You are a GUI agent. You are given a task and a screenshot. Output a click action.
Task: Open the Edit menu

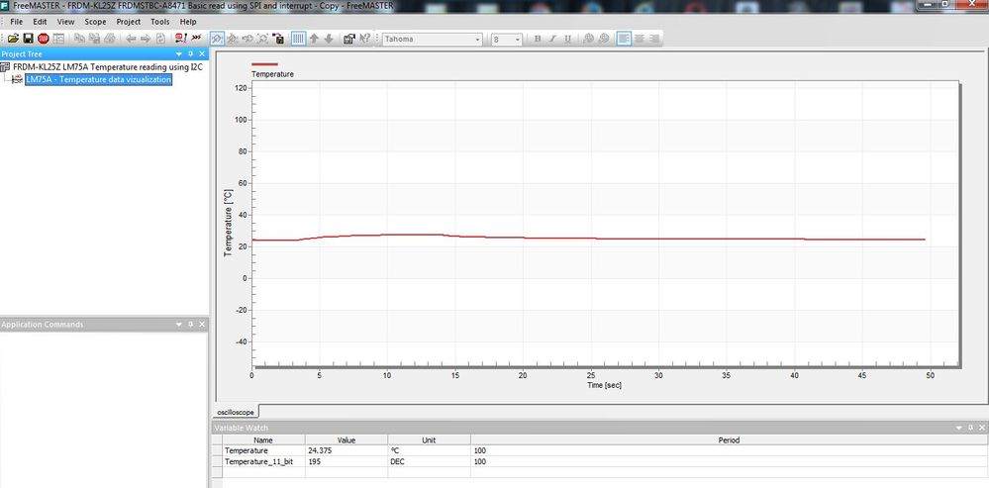(x=40, y=22)
